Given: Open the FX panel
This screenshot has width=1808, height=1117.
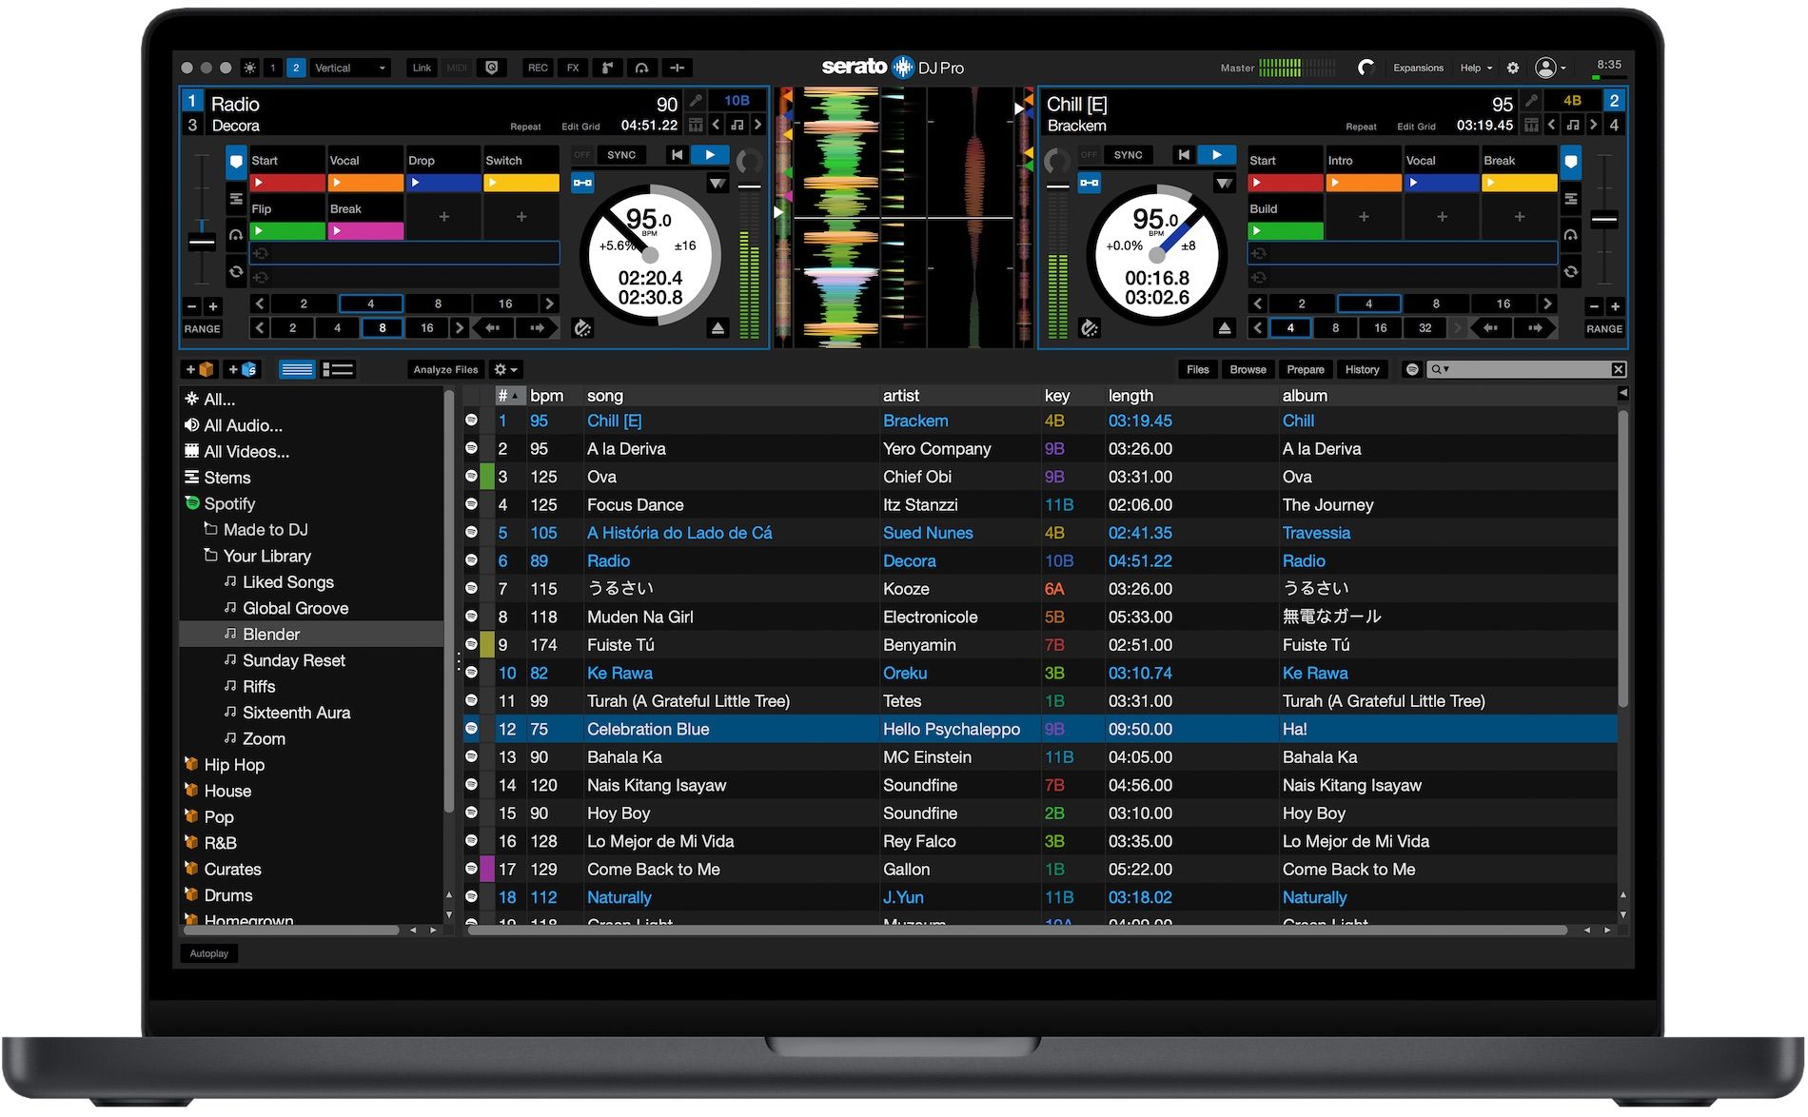Looking at the screenshot, I should click(573, 68).
